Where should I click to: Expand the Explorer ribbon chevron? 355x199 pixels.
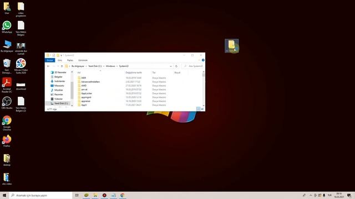tap(199, 60)
